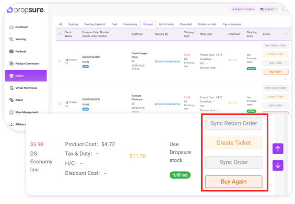295x204 pixels.
Task: Click the paid badge on order #1489
Action: [86, 67]
